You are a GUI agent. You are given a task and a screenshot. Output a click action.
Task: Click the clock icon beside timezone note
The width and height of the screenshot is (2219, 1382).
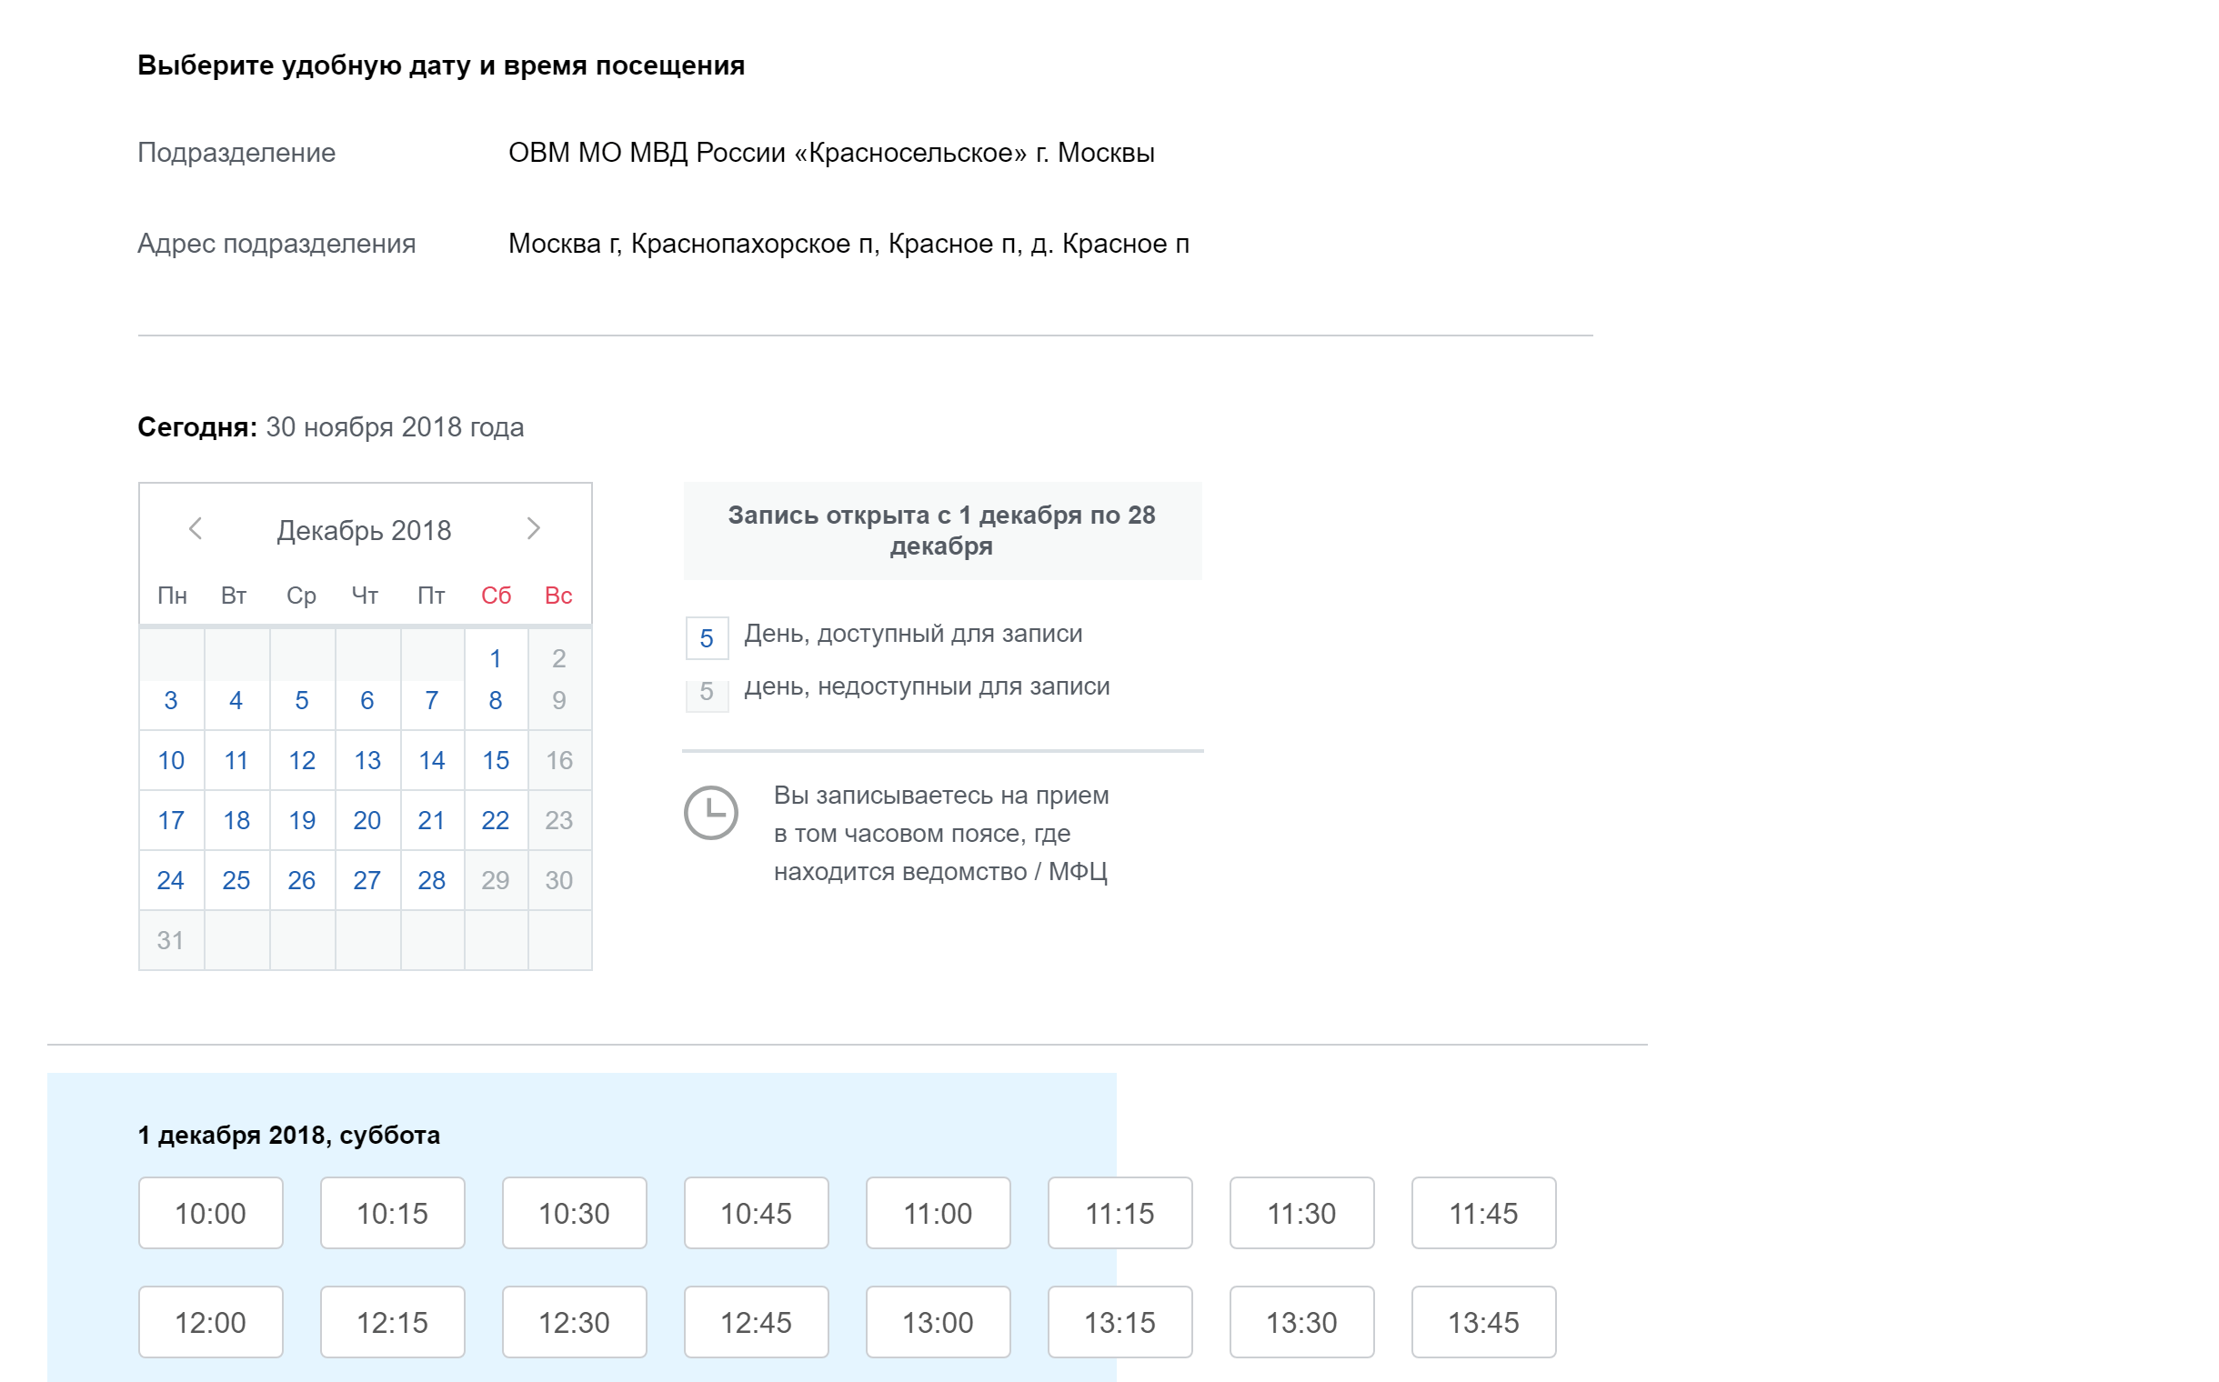pos(710,812)
